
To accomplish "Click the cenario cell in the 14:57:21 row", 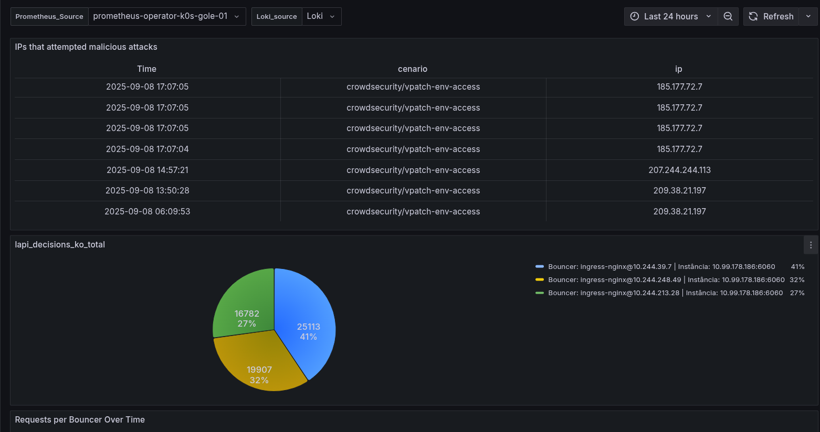I will (x=413, y=170).
